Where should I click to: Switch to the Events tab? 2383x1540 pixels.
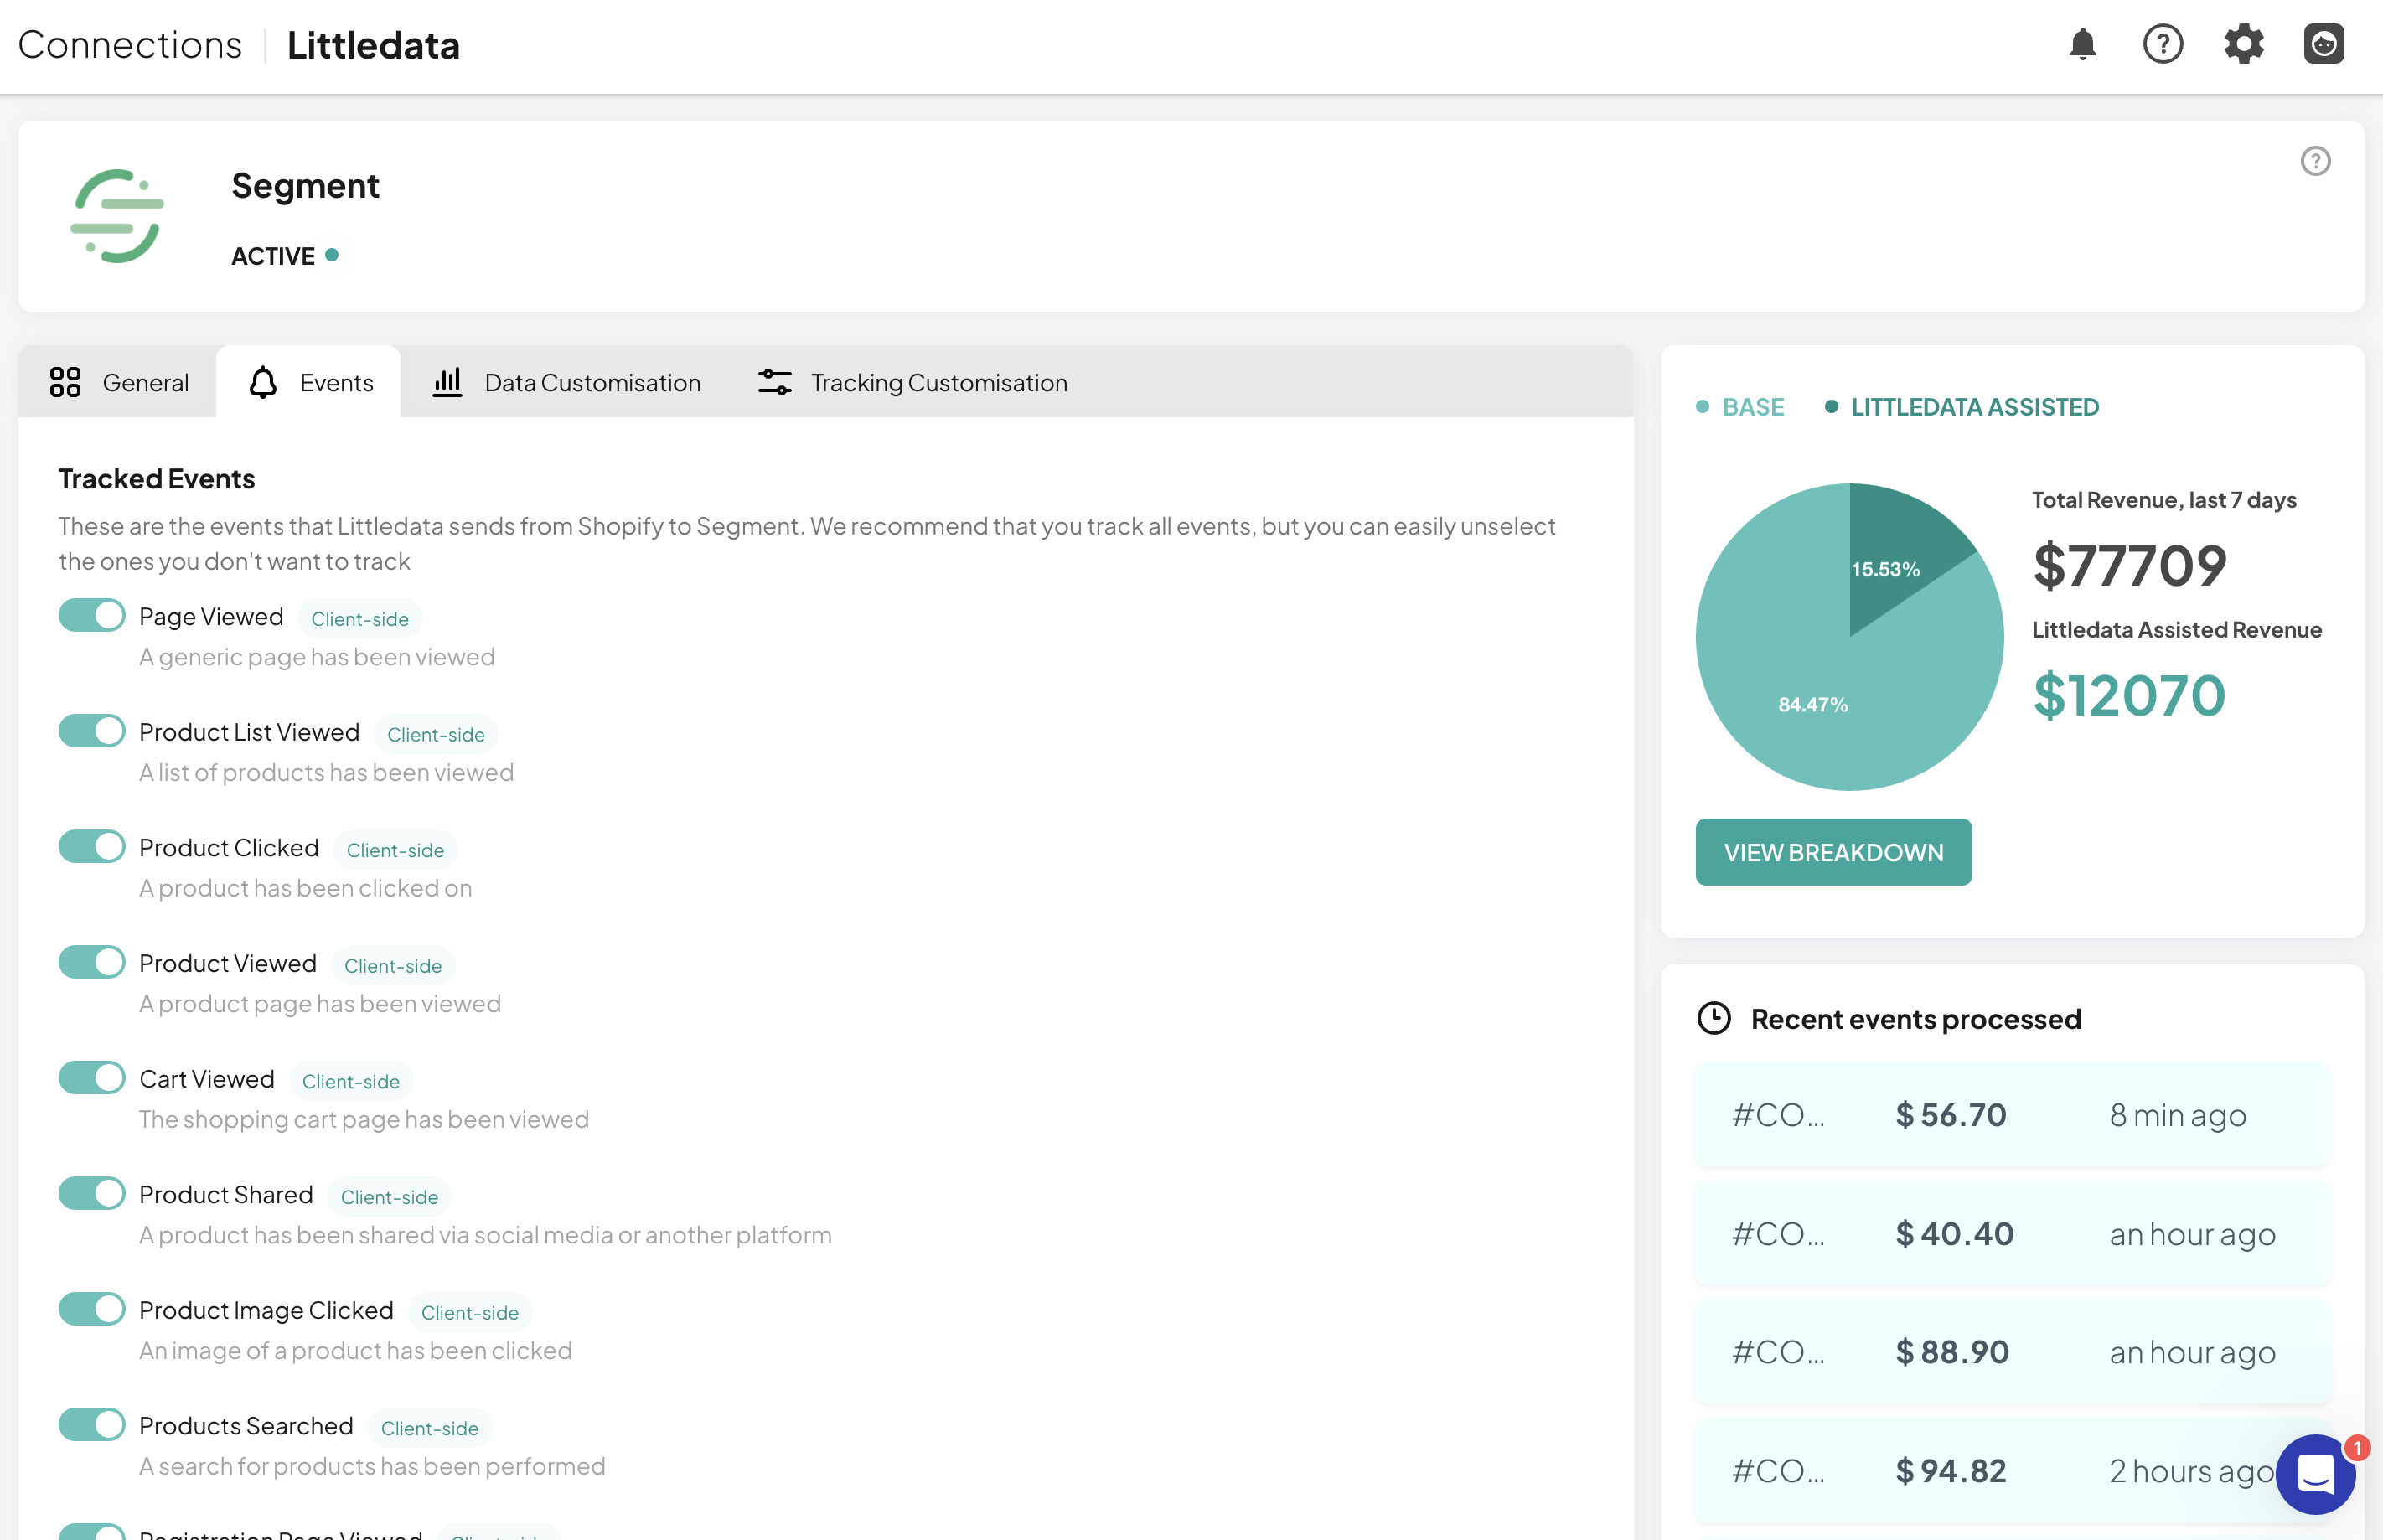point(309,382)
